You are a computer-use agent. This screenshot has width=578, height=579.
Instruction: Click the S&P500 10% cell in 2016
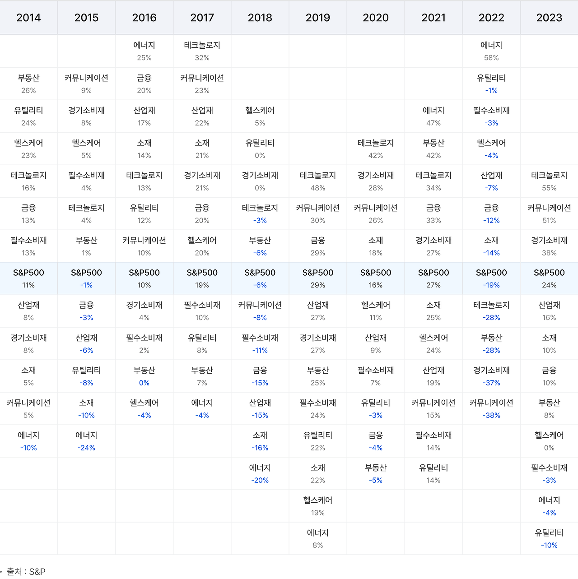click(x=144, y=278)
